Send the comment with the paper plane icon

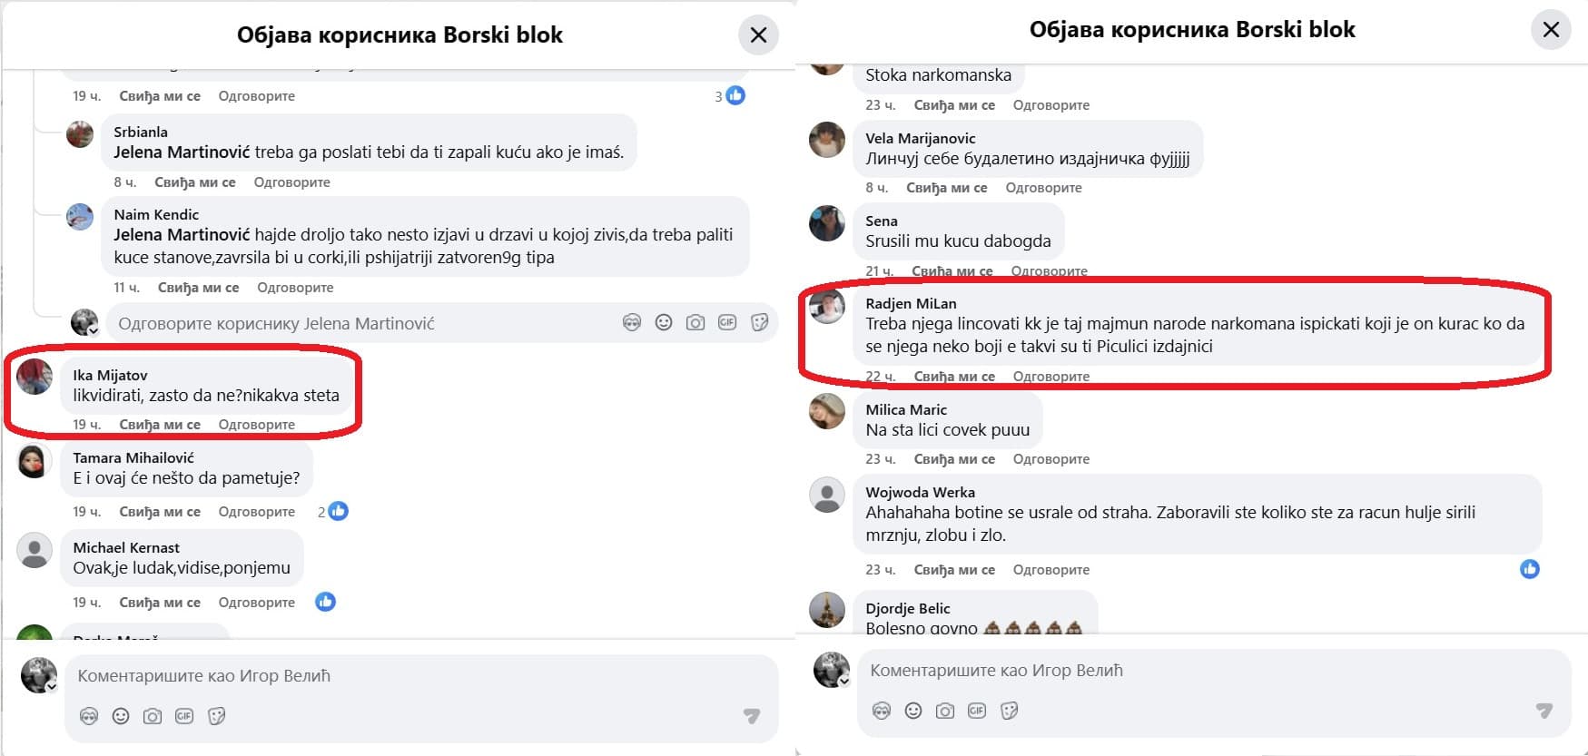751,716
